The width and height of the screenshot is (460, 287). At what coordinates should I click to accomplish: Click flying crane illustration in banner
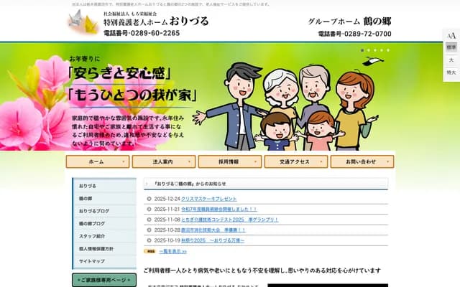point(373,61)
